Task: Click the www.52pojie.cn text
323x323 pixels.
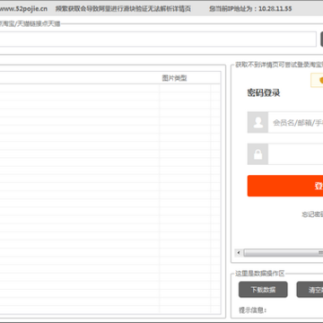Action: [x=23, y=8]
